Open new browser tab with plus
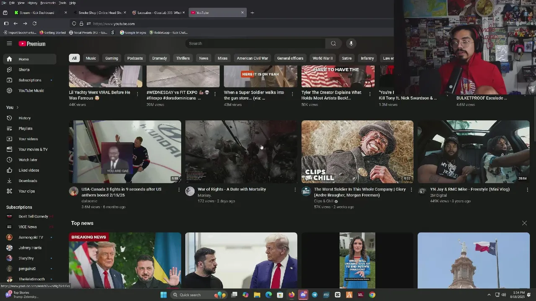The image size is (536, 301). pos(252,13)
